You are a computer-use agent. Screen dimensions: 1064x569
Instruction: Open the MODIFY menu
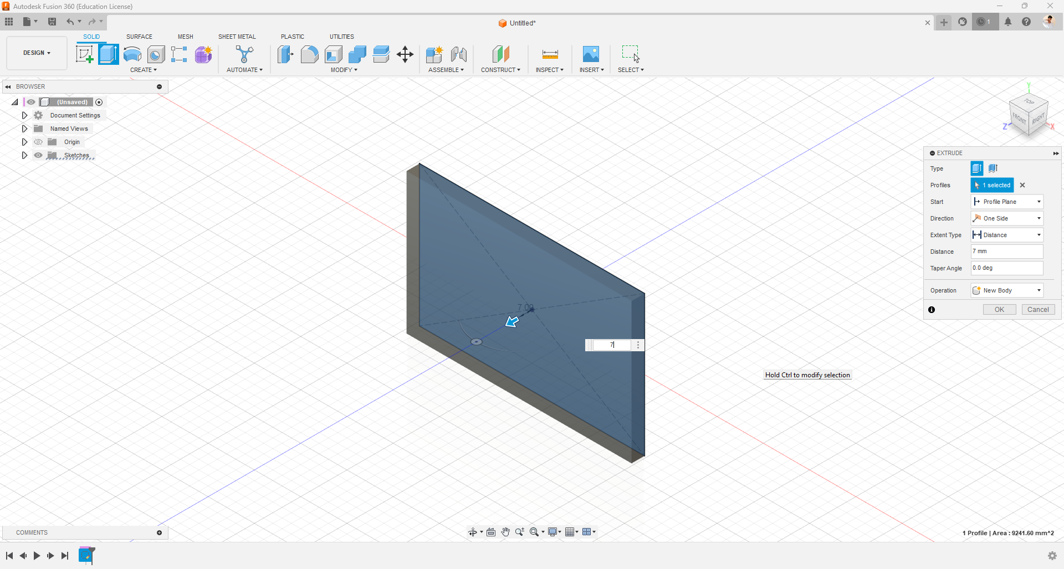tap(344, 70)
